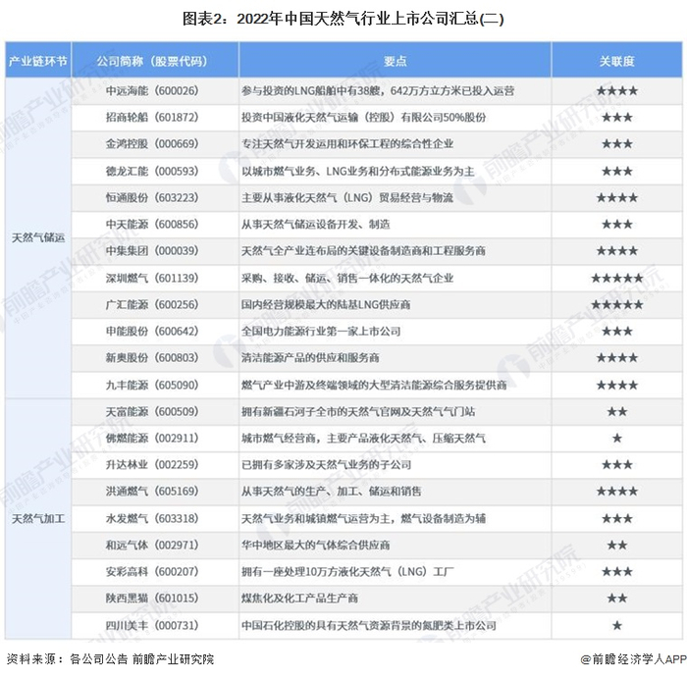Click the chart title 图表2 heading

click(343, 19)
